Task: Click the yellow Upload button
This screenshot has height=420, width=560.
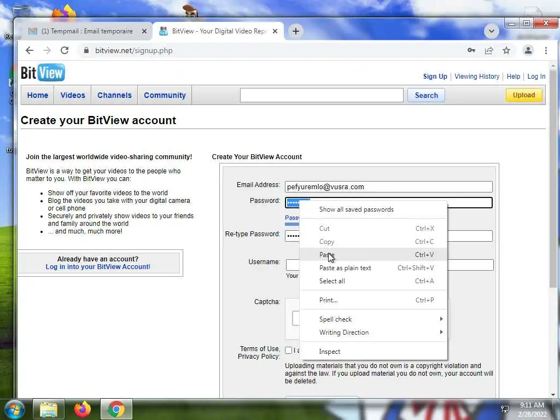Action: pyautogui.click(x=524, y=95)
